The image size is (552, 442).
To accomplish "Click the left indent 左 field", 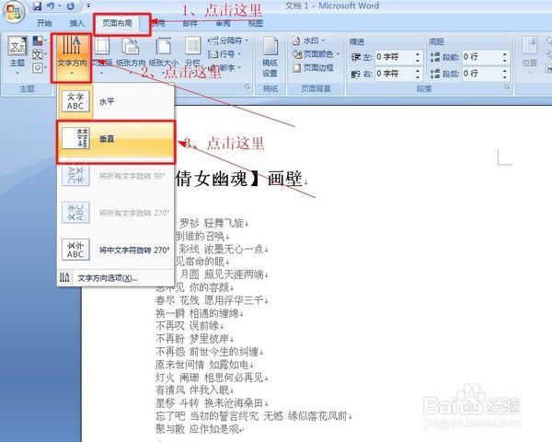I will coord(395,57).
